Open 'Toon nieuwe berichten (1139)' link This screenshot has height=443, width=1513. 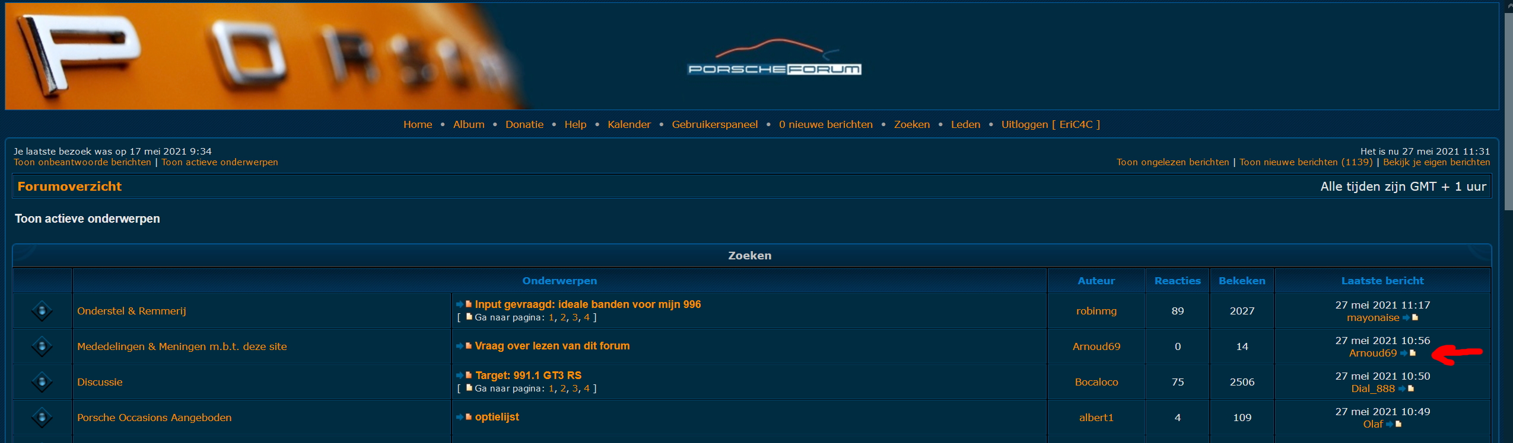click(1305, 162)
